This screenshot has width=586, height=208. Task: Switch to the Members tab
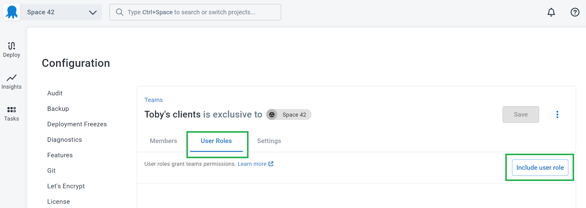tap(164, 141)
